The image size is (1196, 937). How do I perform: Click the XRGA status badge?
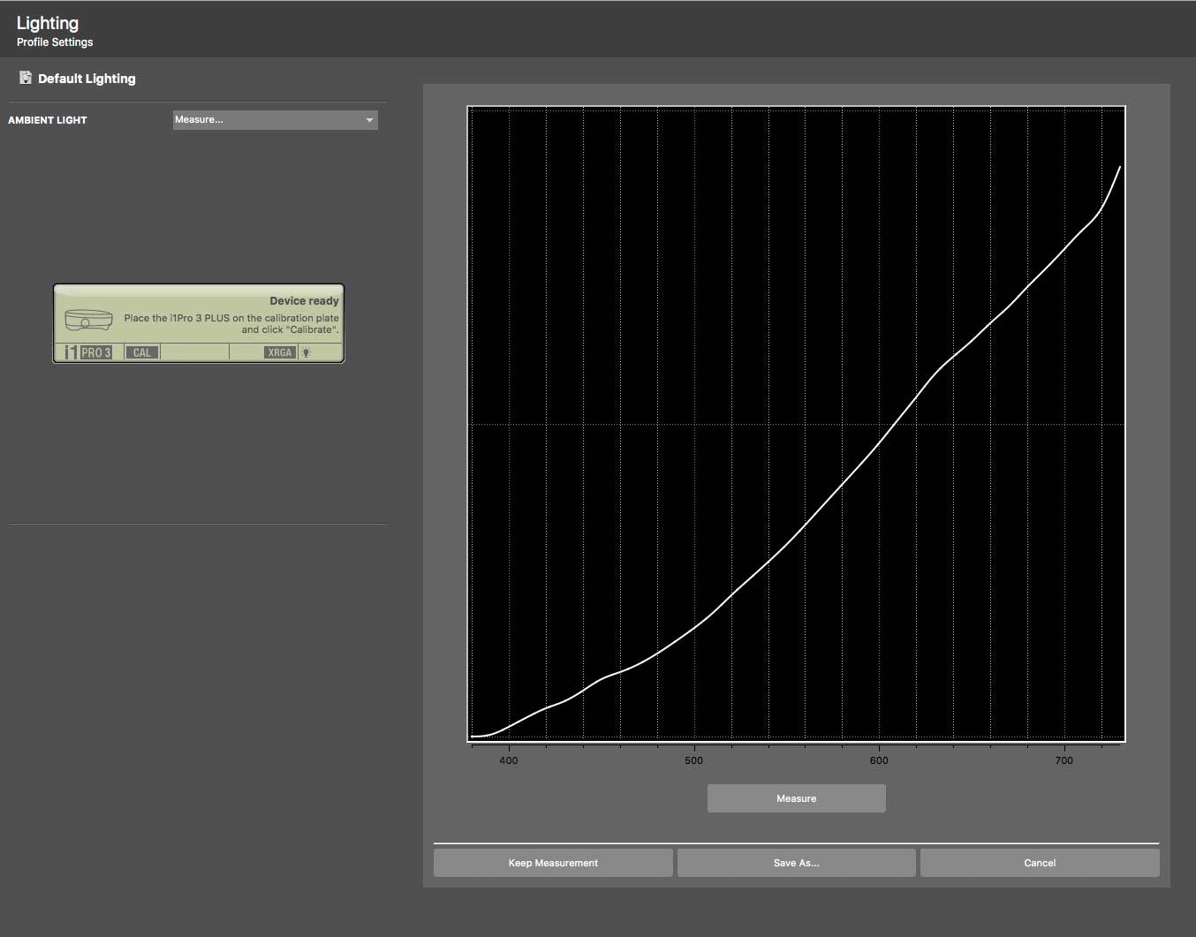point(279,352)
